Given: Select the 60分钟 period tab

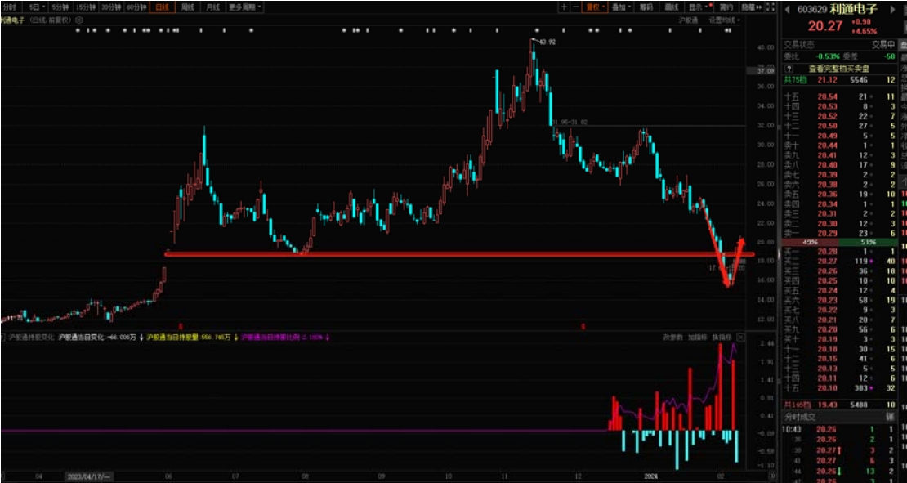Looking at the screenshot, I should [136, 7].
